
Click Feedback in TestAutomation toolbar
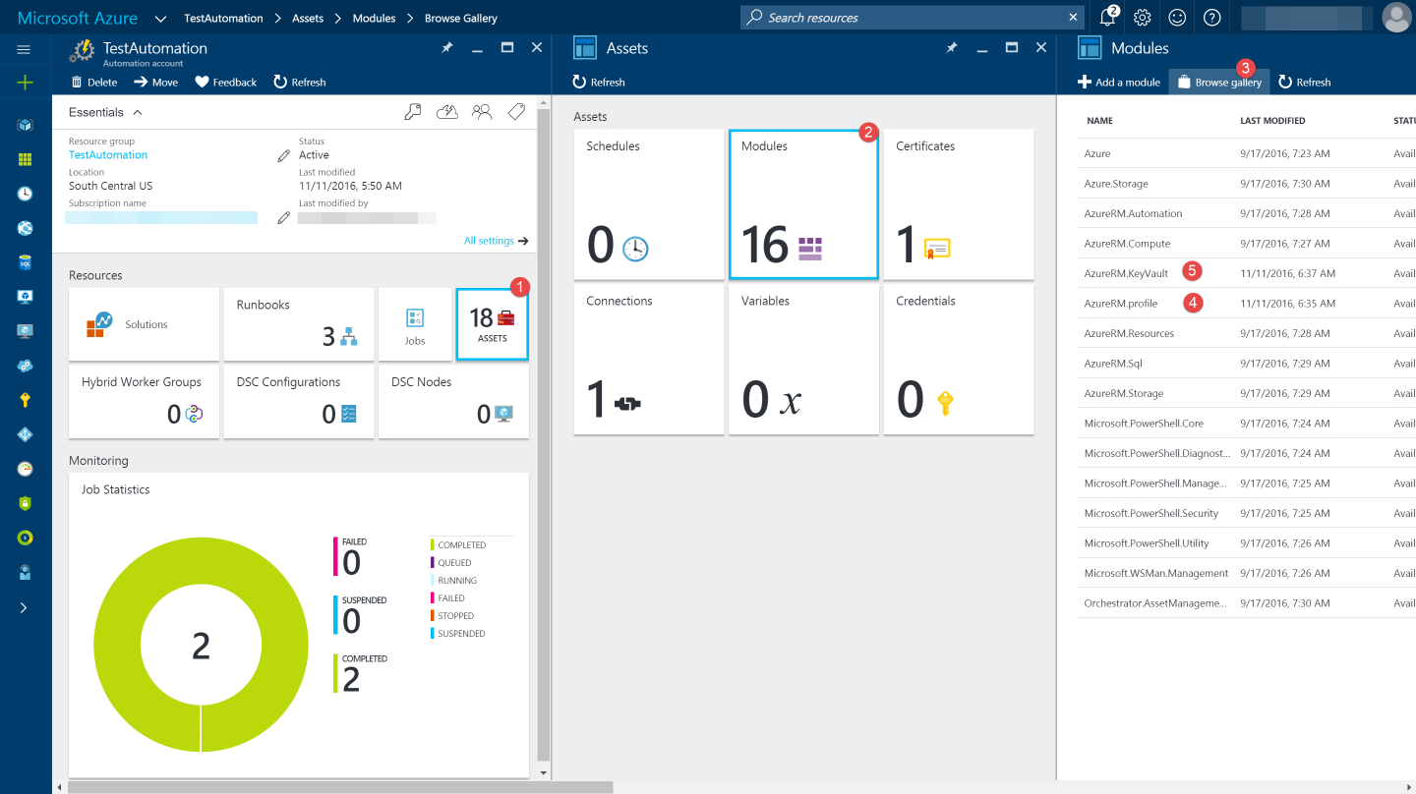(225, 83)
